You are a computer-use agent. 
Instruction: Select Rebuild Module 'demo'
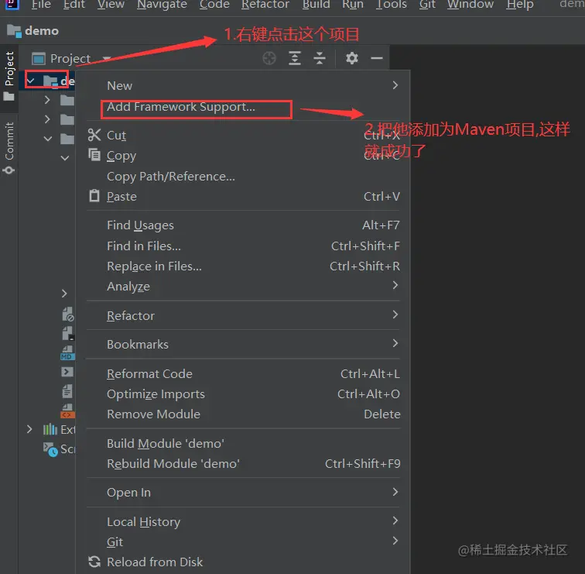tap(243, 463)
